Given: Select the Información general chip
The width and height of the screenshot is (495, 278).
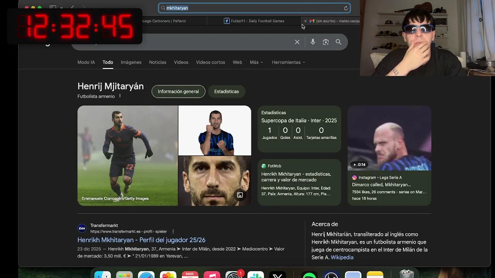Looking at the screenshot, I should (x=178, y=92).
